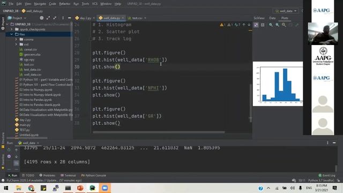Click the locate-file target icon in Project panel
The width and height of the screenshot is (343, 193).
coord(42,18)
